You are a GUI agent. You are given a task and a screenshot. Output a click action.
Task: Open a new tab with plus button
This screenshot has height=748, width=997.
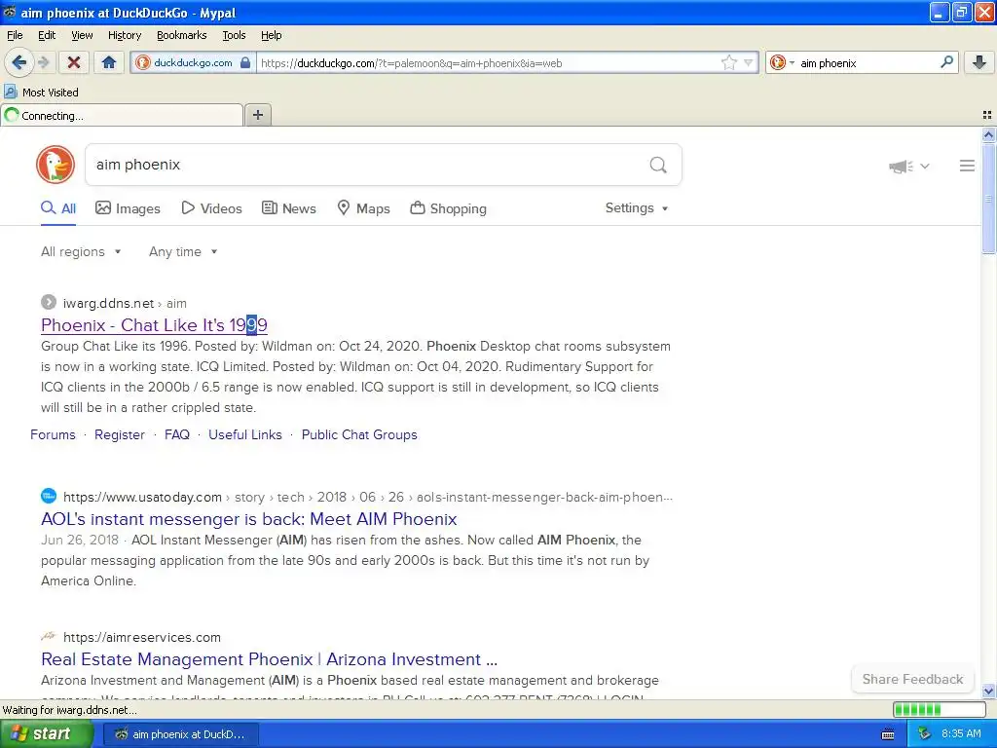[257, 115]
